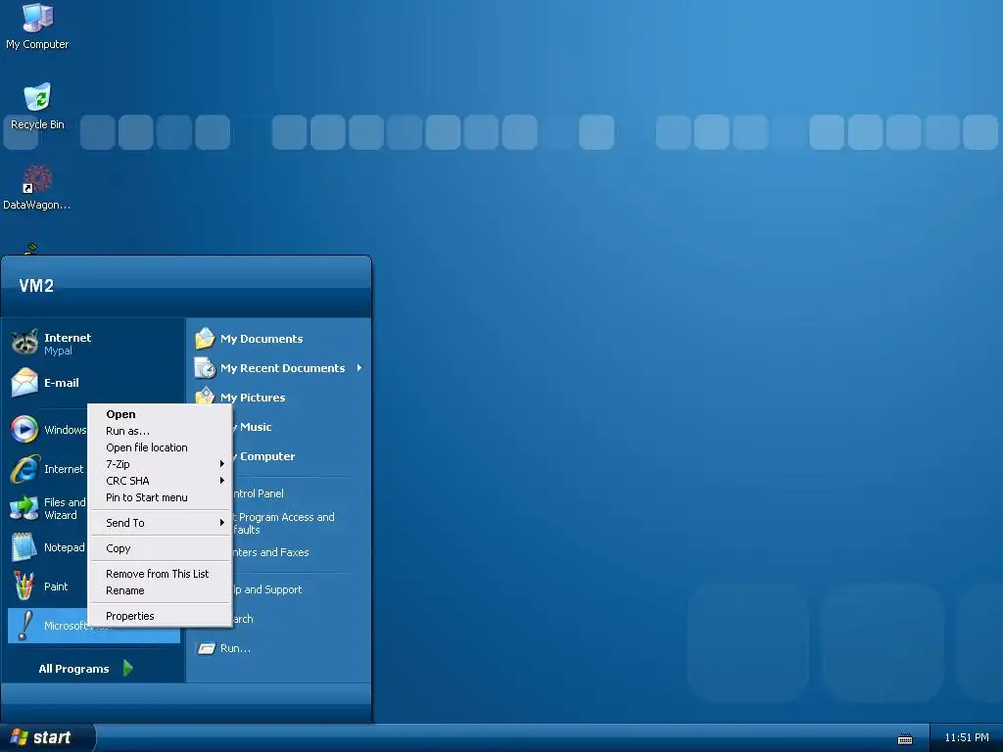Open the E-mail envelope icon
Screen dimensions: 1003x752
[x=24, y=383]
